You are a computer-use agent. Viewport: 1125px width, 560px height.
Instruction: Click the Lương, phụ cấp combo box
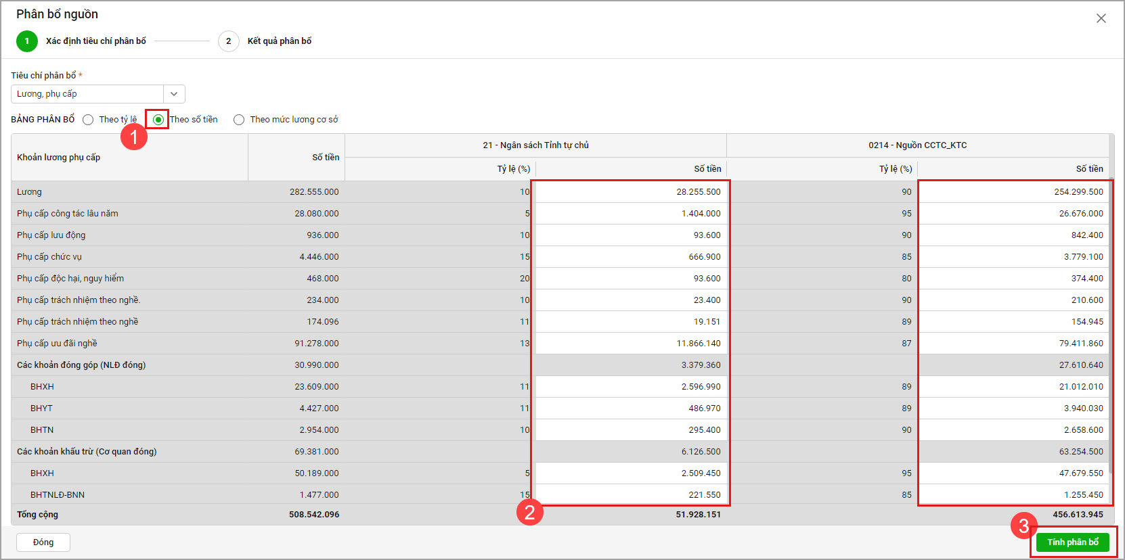[88, 94]
